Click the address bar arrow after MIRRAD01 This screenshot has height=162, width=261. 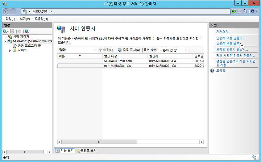(51, 12)
